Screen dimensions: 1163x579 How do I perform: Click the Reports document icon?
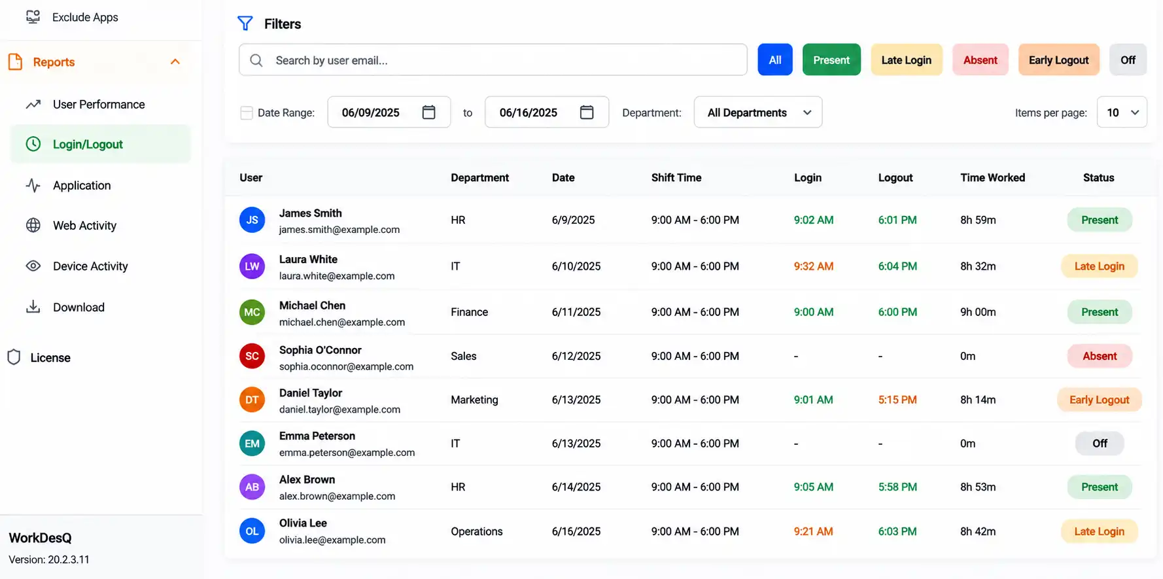(15, 62)
